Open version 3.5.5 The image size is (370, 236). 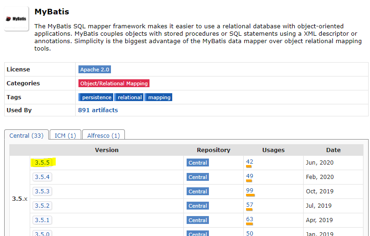click(42, 163)
